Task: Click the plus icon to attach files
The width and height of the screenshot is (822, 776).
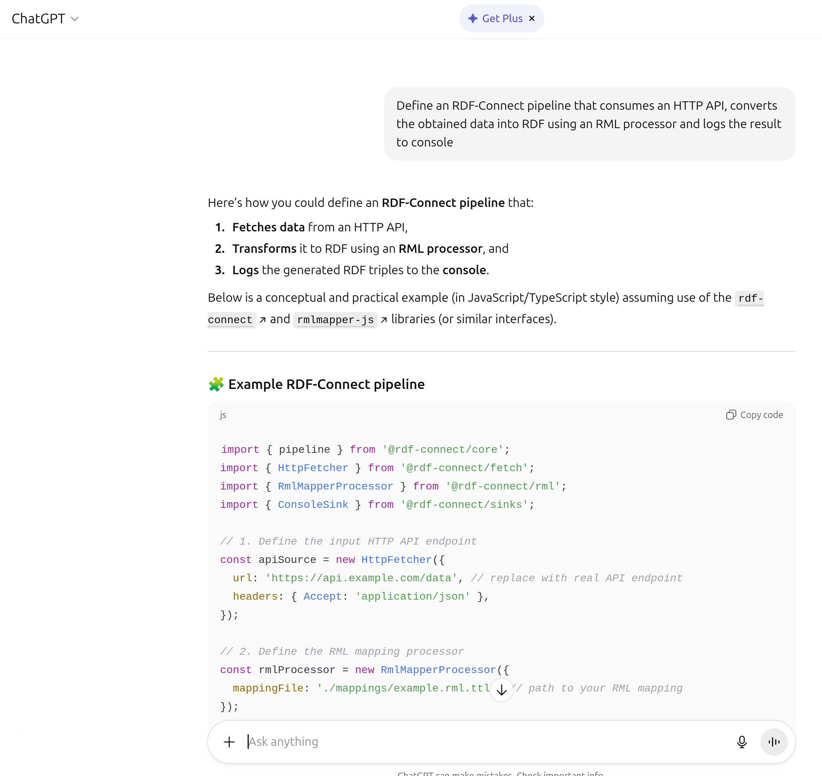Action: (228, 742)
